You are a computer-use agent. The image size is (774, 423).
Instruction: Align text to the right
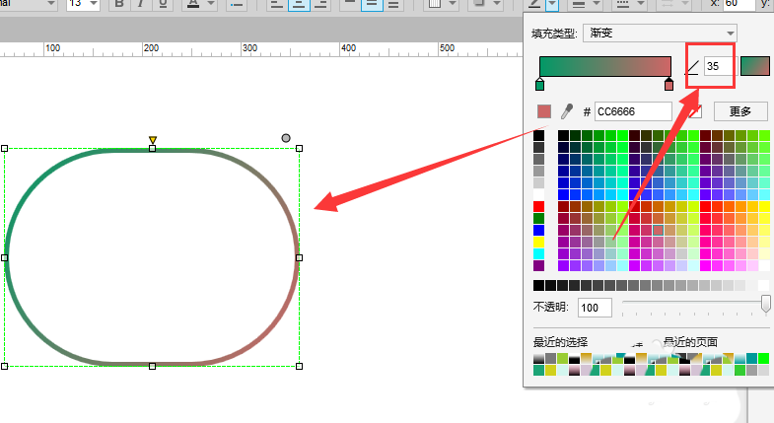(x=320, y=5)
